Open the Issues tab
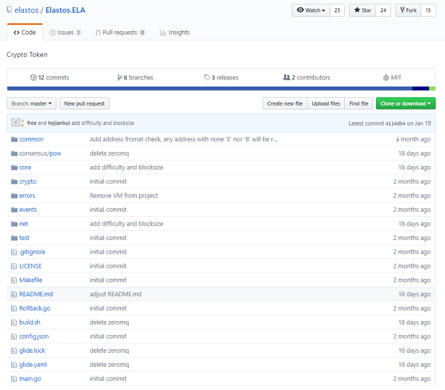The height and width of the screenshot is (390, 445). (66, 32)
